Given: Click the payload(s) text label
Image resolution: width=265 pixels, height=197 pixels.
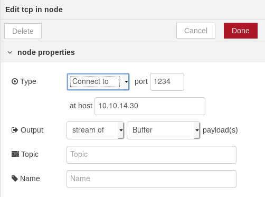Looking at the screenshot, I should (x=220, y=130).
